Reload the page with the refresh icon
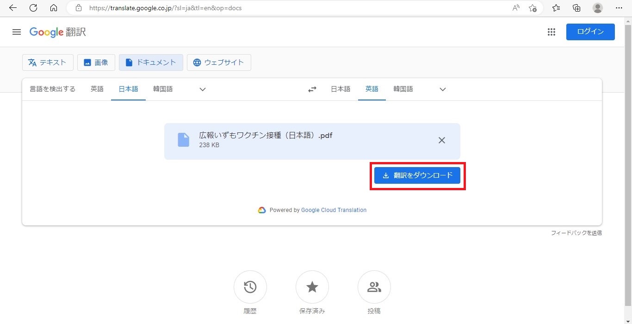The width and height of the screenshot is (632, 324). tap(33, 8)
